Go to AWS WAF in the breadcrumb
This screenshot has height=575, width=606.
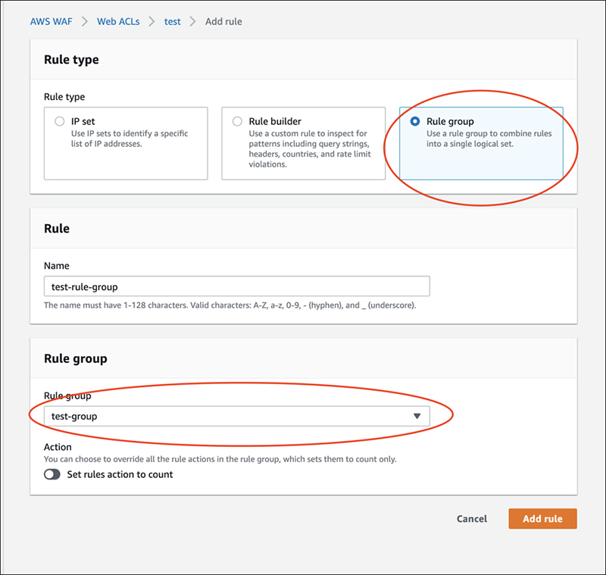pyautogui.click(x=51, y=21)
